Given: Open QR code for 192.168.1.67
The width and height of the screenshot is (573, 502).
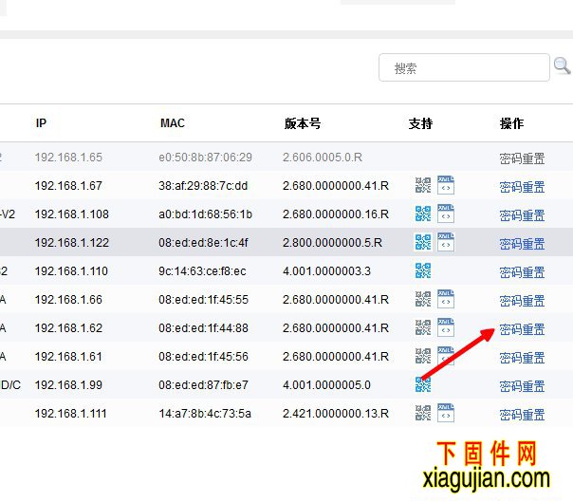Looking at the screenshot, I should [x=423, y=185].
